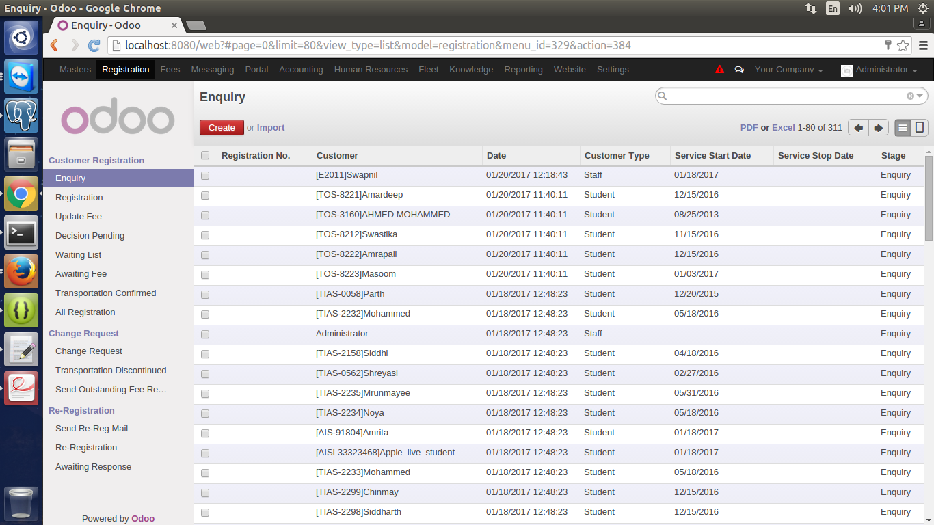Image resolution: width=934 pixels, height=525 pixels.
Task: Reload the page with refresh icon
Action: pyautogui.click(x=94, y=46)
